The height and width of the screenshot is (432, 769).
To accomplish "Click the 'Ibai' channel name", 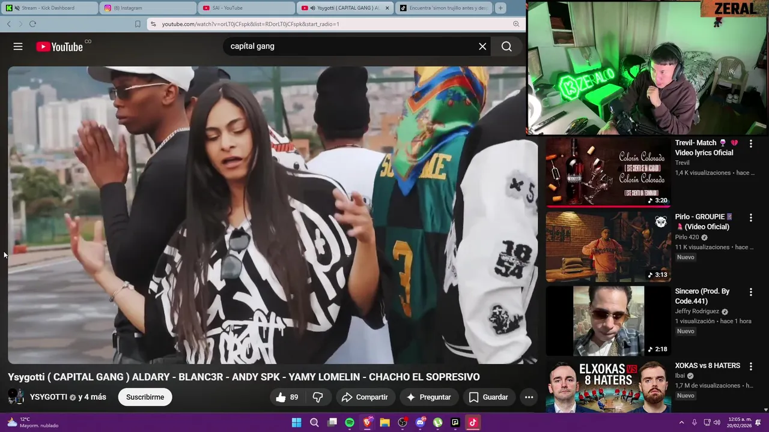I will [681, 376].
